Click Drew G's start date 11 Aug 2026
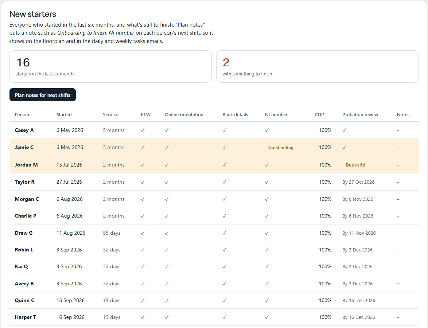 tap(71, 233)
